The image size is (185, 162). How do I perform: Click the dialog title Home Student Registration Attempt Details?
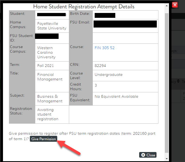[x=84, y=6]
